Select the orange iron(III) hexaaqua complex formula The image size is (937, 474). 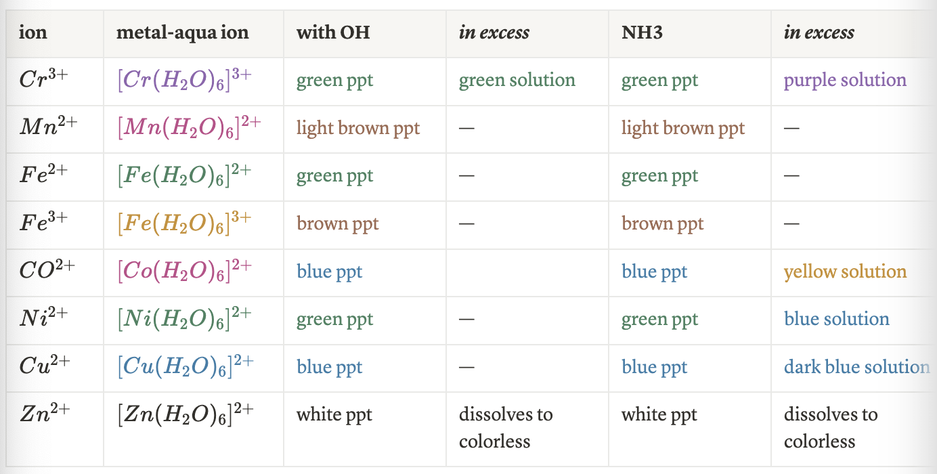click(184, 223)
